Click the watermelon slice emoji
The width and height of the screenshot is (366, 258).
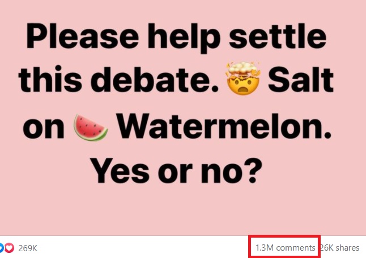[x=91, y=127]
